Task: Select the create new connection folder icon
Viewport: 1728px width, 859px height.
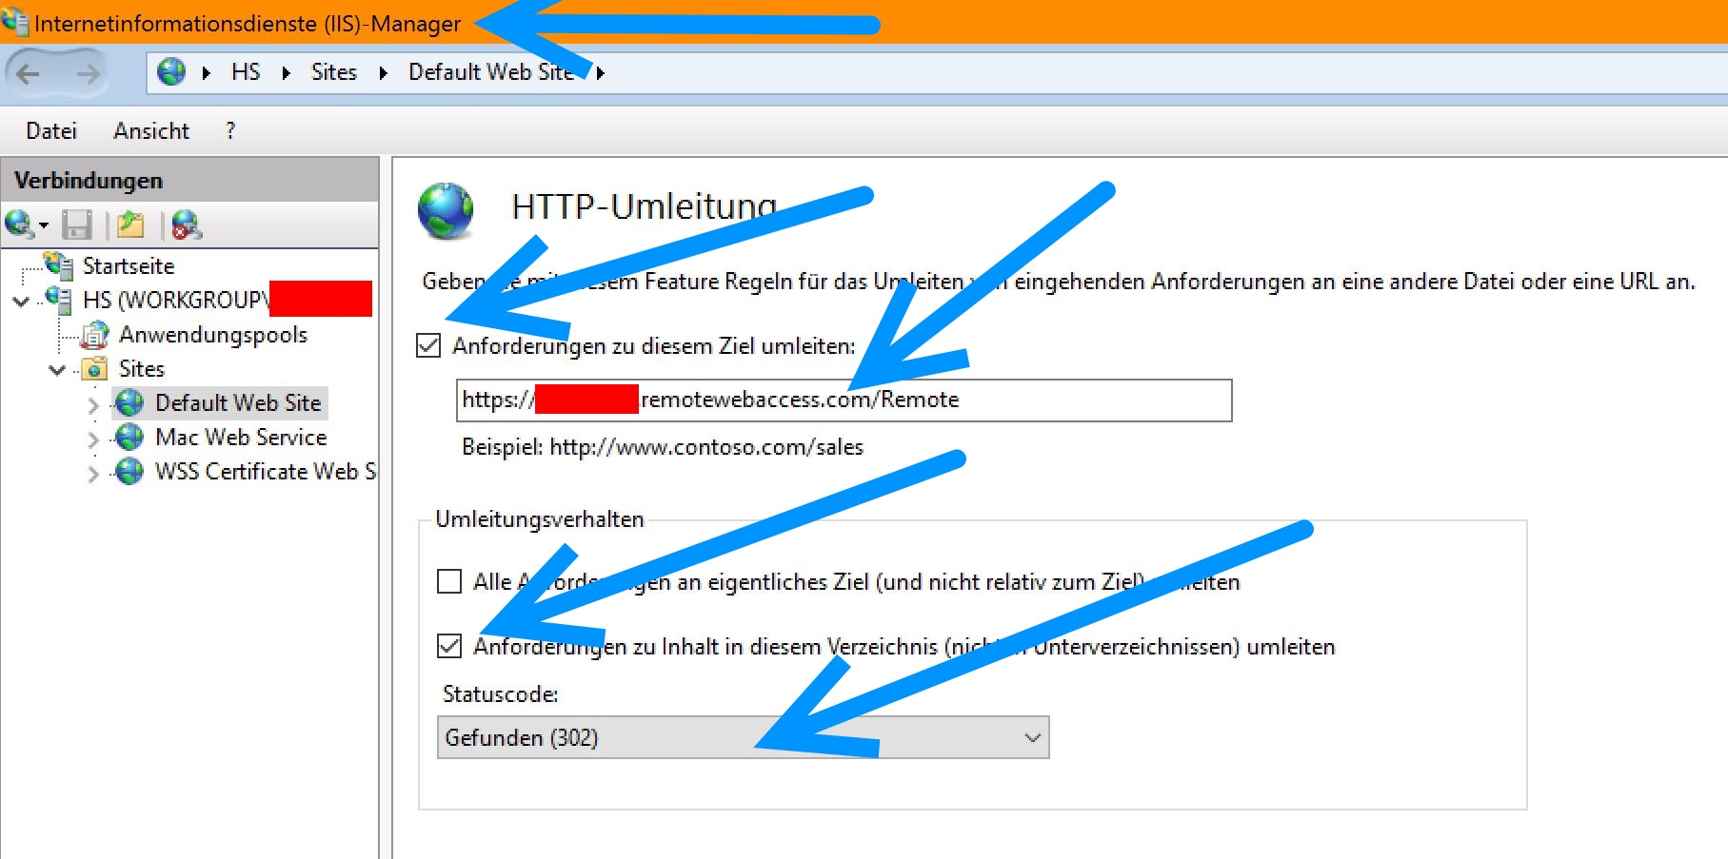Action: point(131,225)
